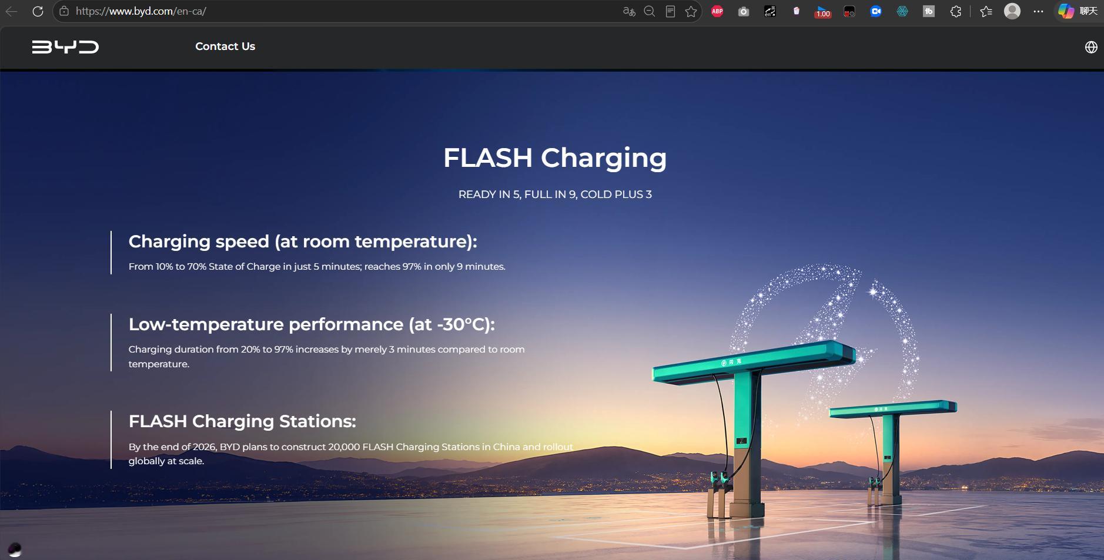Click the 'FLASH Charging' main heading
The height and width of the screenshot is (560, 1104).
[555, 157]
